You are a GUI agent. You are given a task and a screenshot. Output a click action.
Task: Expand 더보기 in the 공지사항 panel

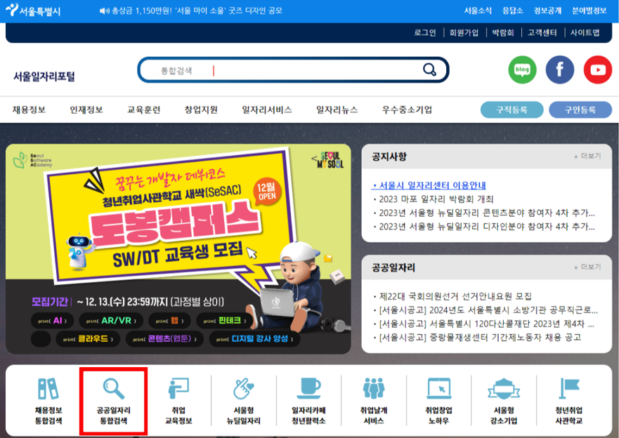coord(587,156)
